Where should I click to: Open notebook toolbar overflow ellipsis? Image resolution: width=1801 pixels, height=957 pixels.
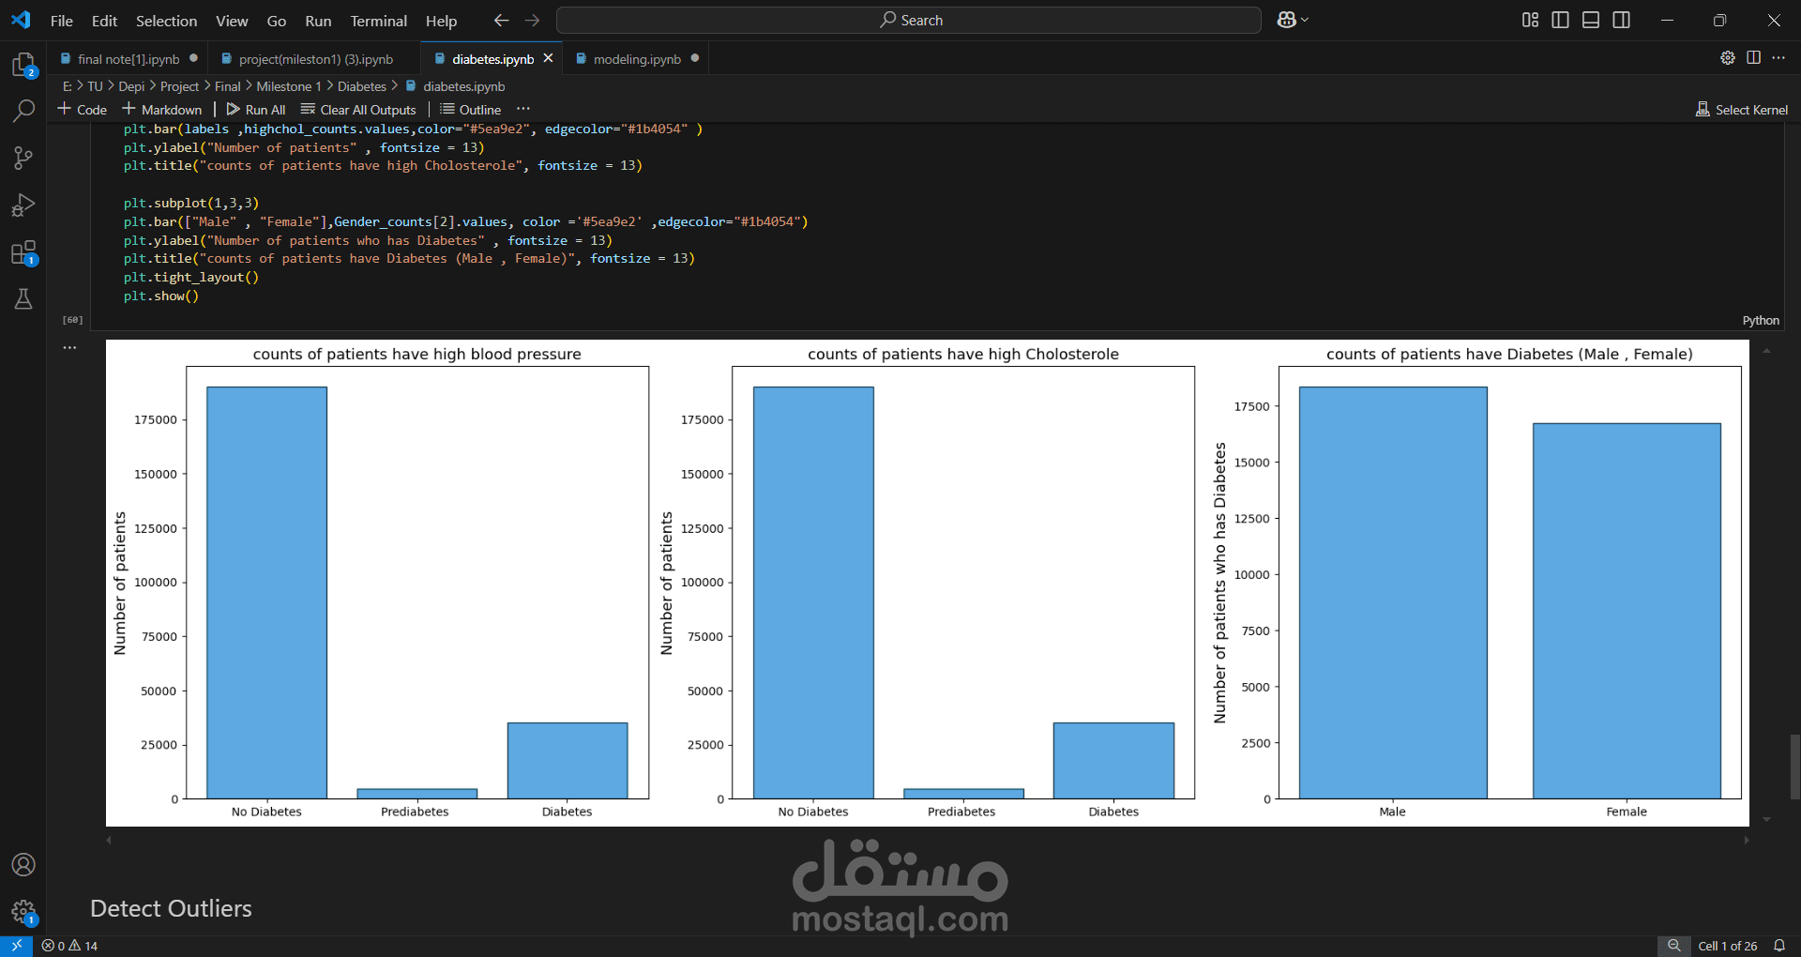(523, 109)
